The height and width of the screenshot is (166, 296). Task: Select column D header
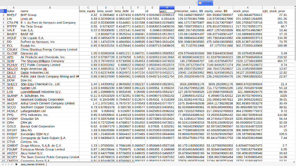(x=106, y=8)
